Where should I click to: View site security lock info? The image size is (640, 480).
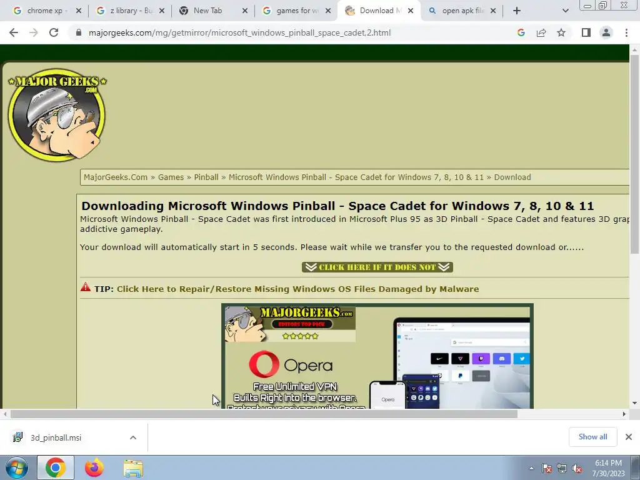coord(79,32)
